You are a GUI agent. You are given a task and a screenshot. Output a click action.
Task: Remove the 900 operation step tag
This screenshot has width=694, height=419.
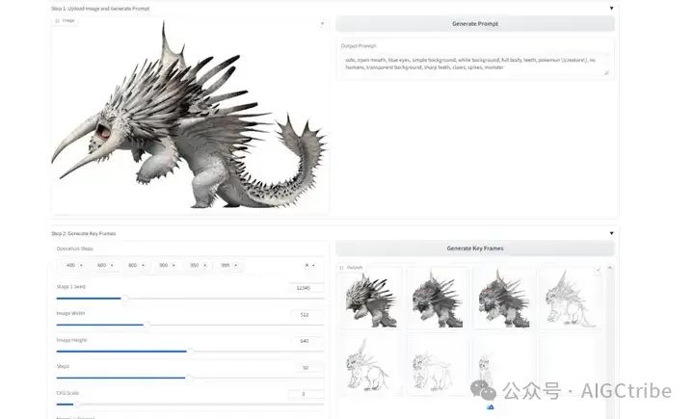173,266
